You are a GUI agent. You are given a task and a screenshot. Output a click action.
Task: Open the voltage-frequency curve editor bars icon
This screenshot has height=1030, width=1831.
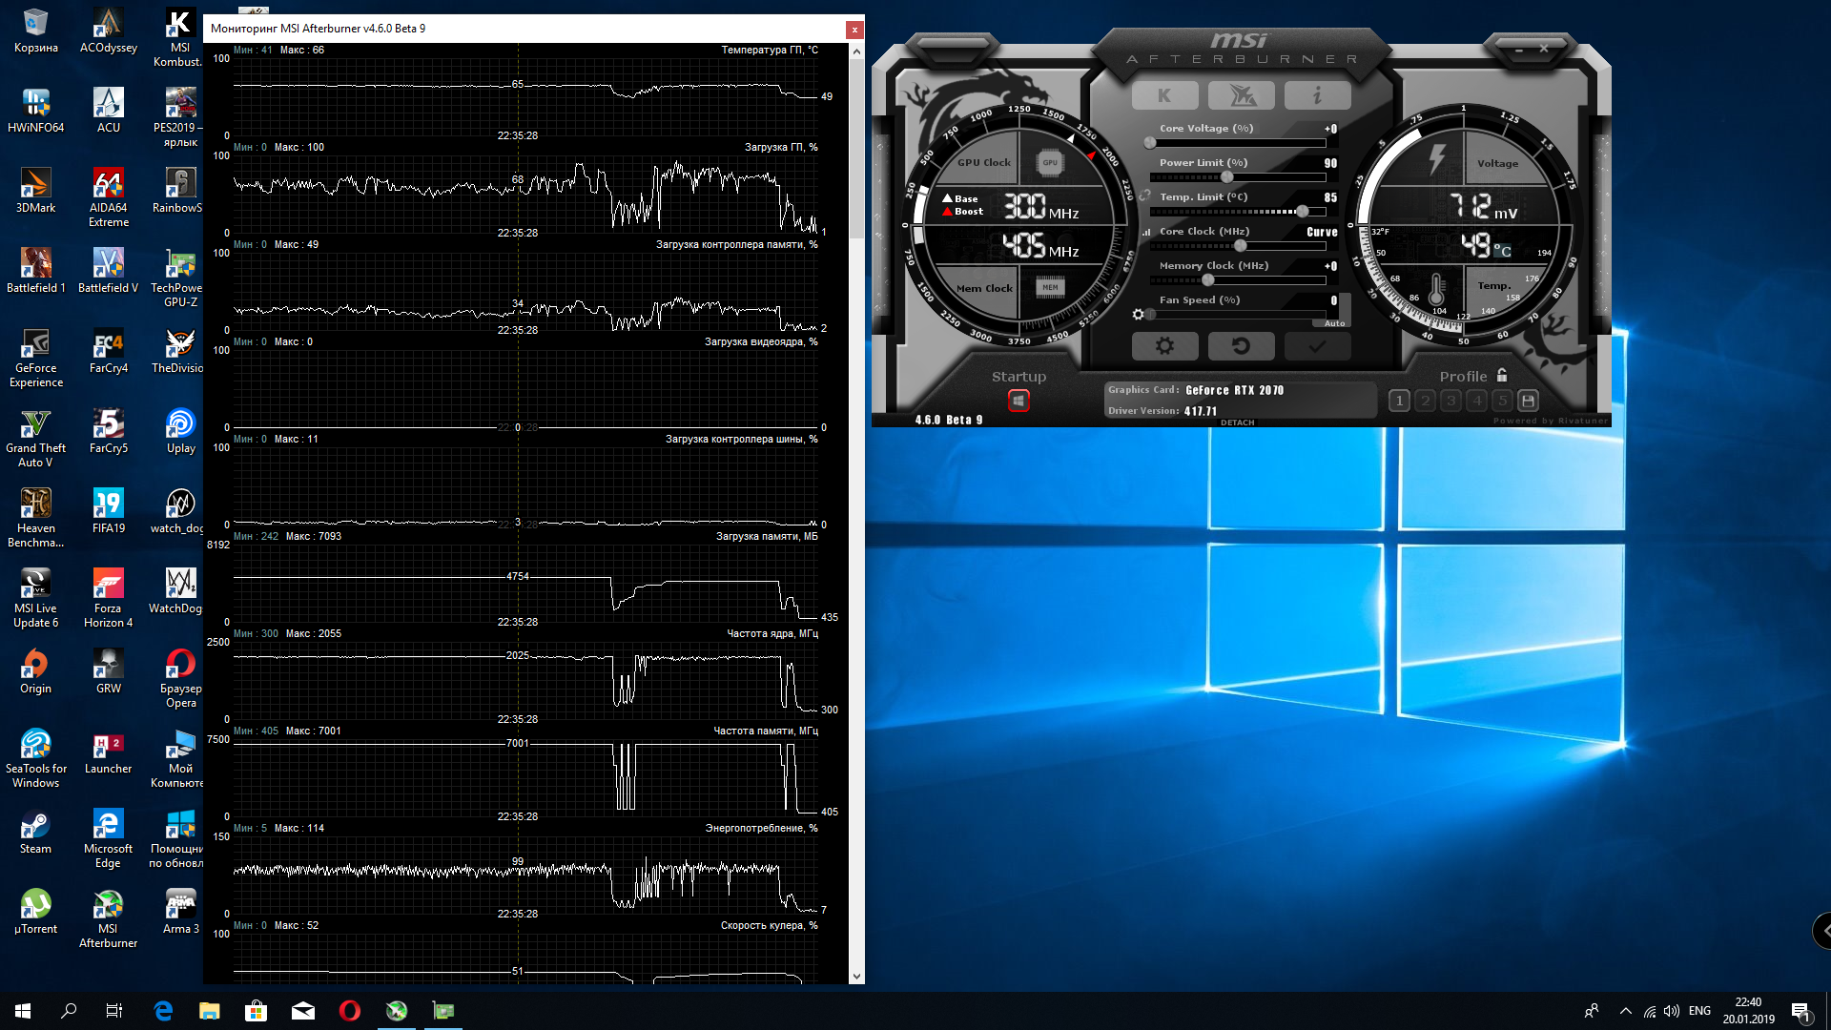1146,232
